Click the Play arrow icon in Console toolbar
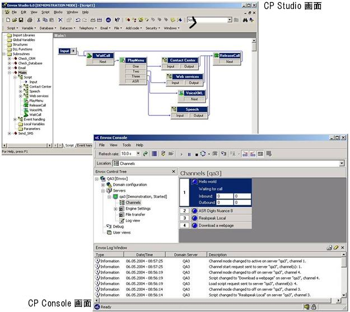 (181, 154)
